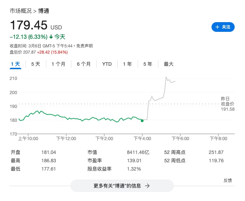Select the 1 天 time range tab
245x201 pixels.
tap(16, 64)
